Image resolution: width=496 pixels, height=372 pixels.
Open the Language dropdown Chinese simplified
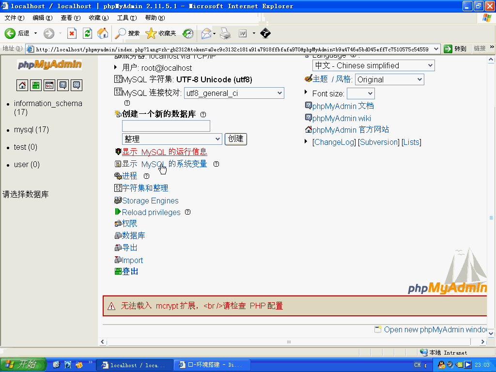(x=373, y=65)
